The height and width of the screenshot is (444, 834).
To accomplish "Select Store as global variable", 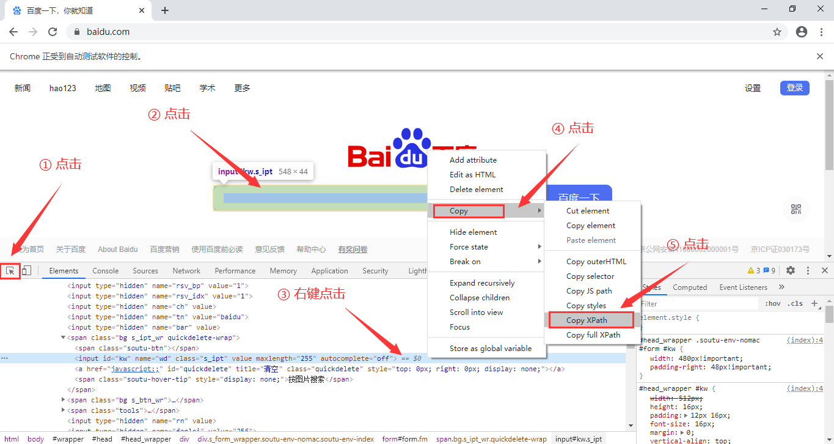I will click(487, 348).
